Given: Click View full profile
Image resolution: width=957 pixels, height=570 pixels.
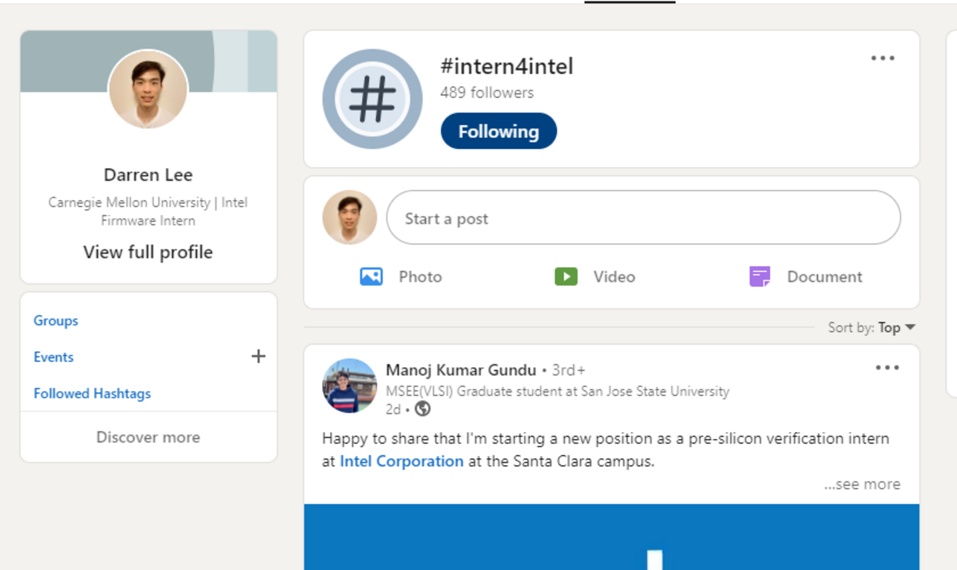Looking at the screenshot, I should point(148,252).
